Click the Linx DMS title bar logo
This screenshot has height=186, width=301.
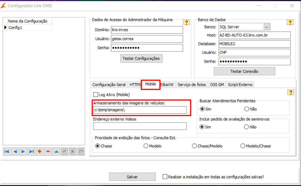(x=3, y=5)
